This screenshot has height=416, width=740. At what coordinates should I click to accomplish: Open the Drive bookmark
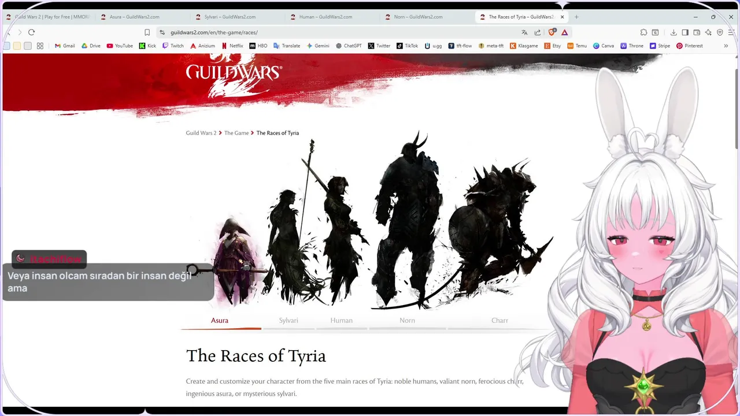pyautogui.click(x=91, y=46)
